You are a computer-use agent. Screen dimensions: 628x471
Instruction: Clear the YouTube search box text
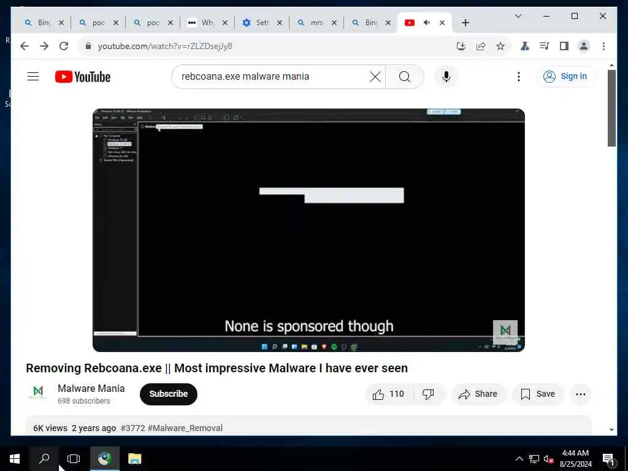tap(375, 77)
